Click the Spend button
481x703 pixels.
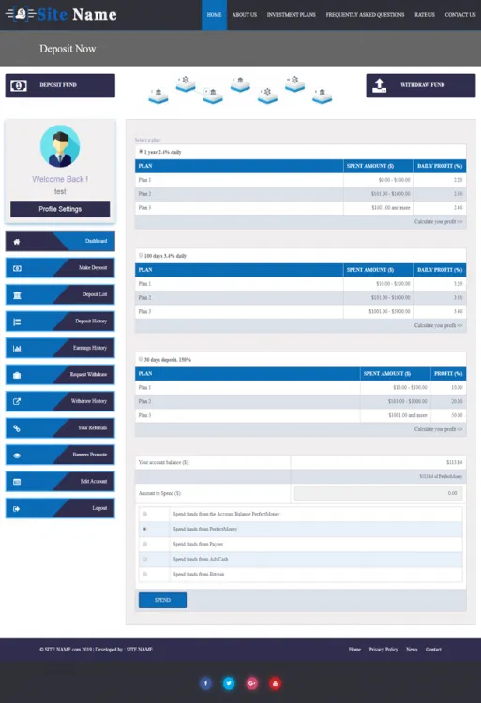(162, 600)
